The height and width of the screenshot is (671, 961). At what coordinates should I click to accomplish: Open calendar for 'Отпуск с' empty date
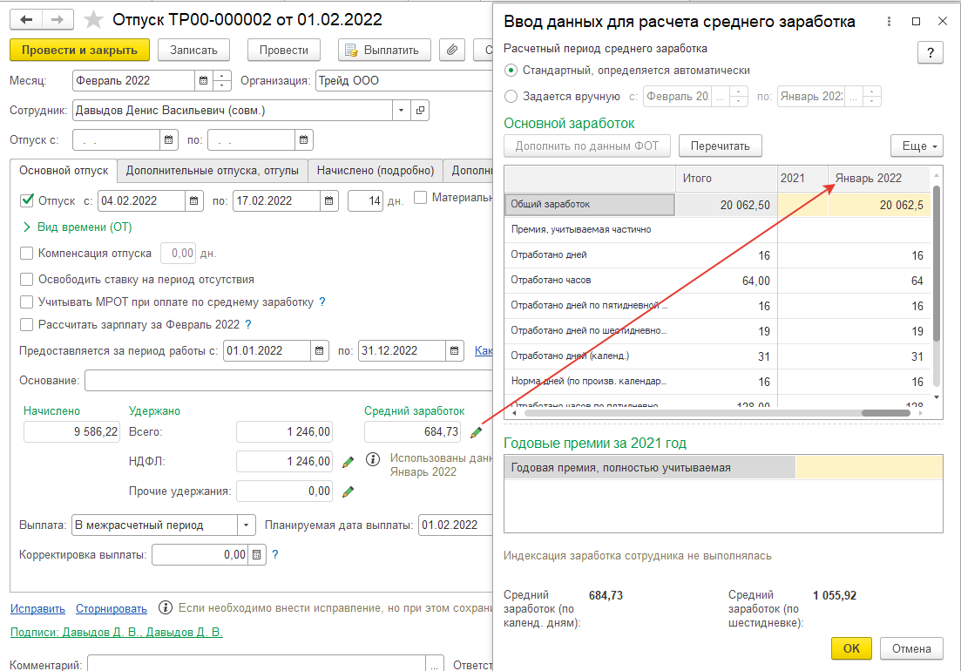168,140
